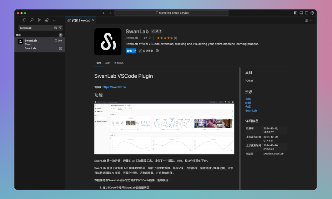
Task: Click the swanlab.swanlab identifier text
Action: (x=273, y=154)
